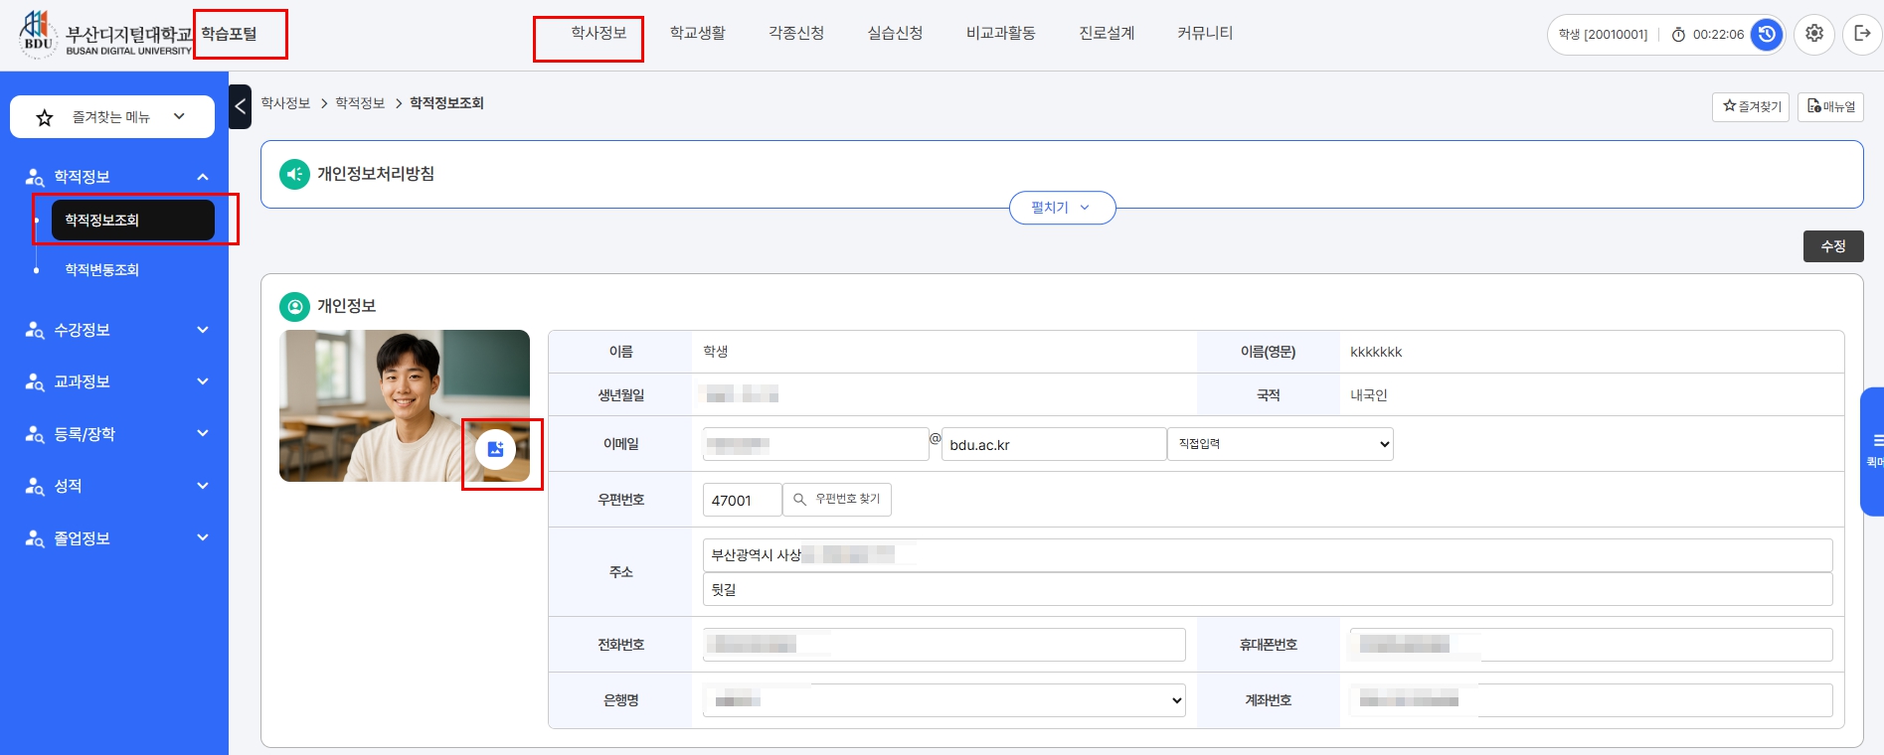This screenshot has height=755, width=1884.
Task: Expand the 펼치기 privacy policy section
Action: coord(1061,208)
